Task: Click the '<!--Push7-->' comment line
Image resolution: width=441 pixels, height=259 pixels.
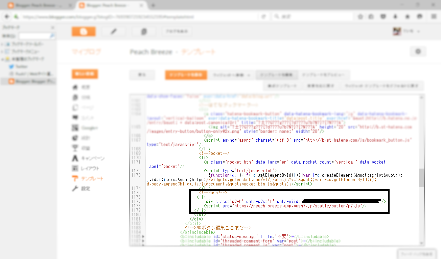Action: click(x=213, y=193)
